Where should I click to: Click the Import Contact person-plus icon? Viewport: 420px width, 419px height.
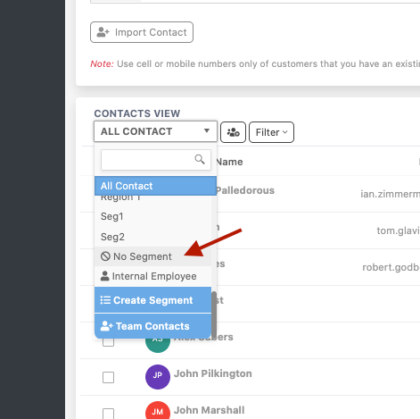pyautogui.click(x=103, y=32)
